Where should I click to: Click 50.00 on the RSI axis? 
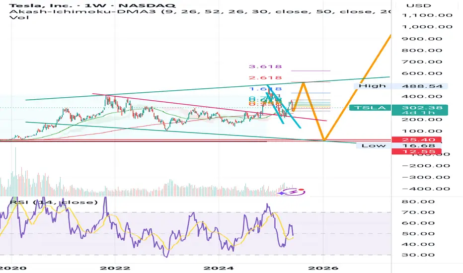(418, 234)
